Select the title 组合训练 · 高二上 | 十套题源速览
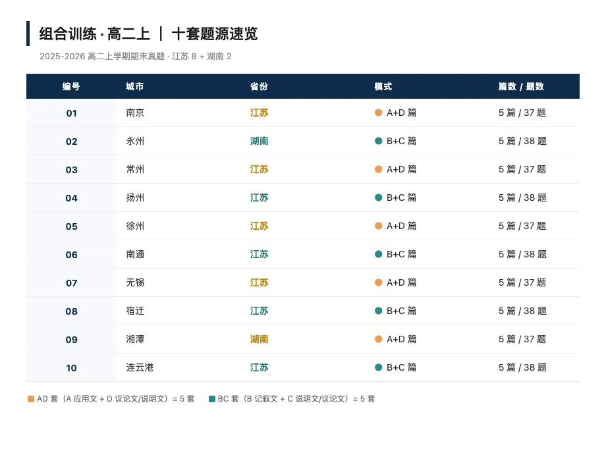Image resolution: width=606 pixels, height=474 pixels. (148, 34)
